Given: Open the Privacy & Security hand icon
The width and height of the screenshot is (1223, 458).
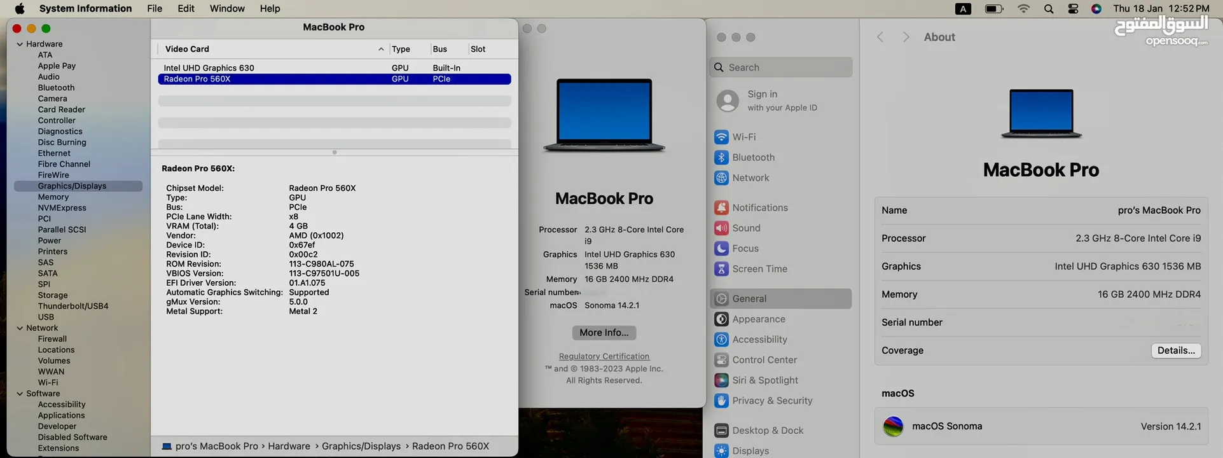Looking at the screenshot, I should 721,400.
